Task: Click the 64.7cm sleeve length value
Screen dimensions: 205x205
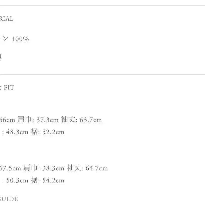Action: pos(97,168)
